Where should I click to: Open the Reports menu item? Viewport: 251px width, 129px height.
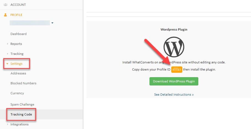pos(16,44)
